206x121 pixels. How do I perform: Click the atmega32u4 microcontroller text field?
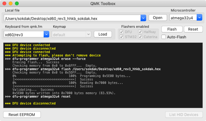[183, 17]
